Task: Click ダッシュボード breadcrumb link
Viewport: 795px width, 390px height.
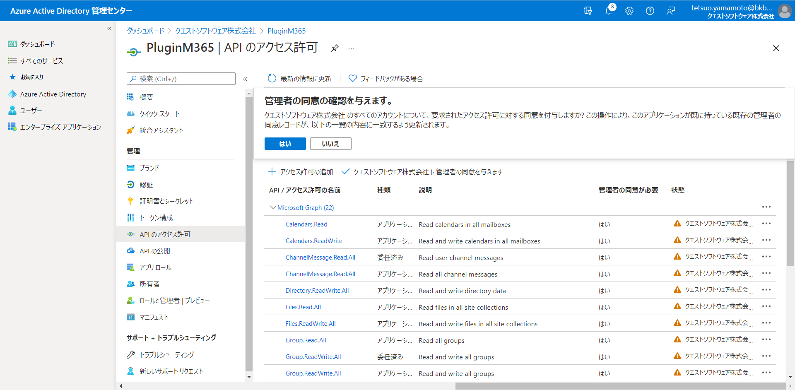Action: 145,31
